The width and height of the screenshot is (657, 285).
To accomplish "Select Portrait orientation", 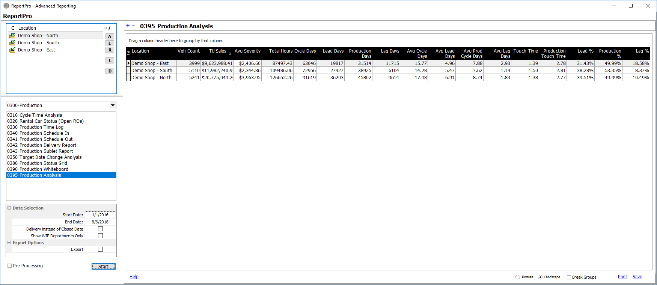I will pos(518,277).
